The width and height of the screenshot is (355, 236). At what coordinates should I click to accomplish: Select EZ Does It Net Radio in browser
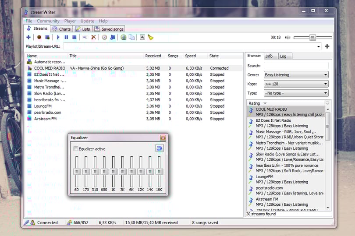click(286, 123)
